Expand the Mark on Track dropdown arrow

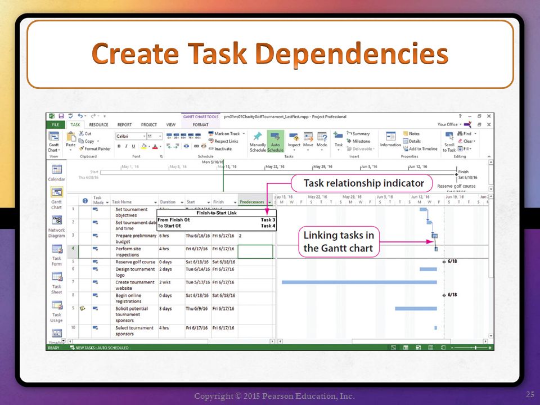(x=244, y=134)
